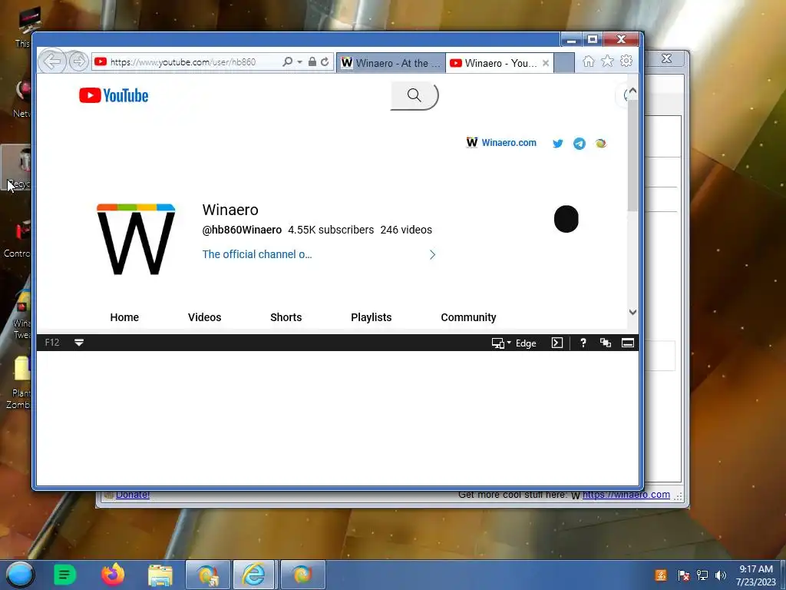
Task: Close the background Winaero Tweaker window
Action: (x=666, y=58)
